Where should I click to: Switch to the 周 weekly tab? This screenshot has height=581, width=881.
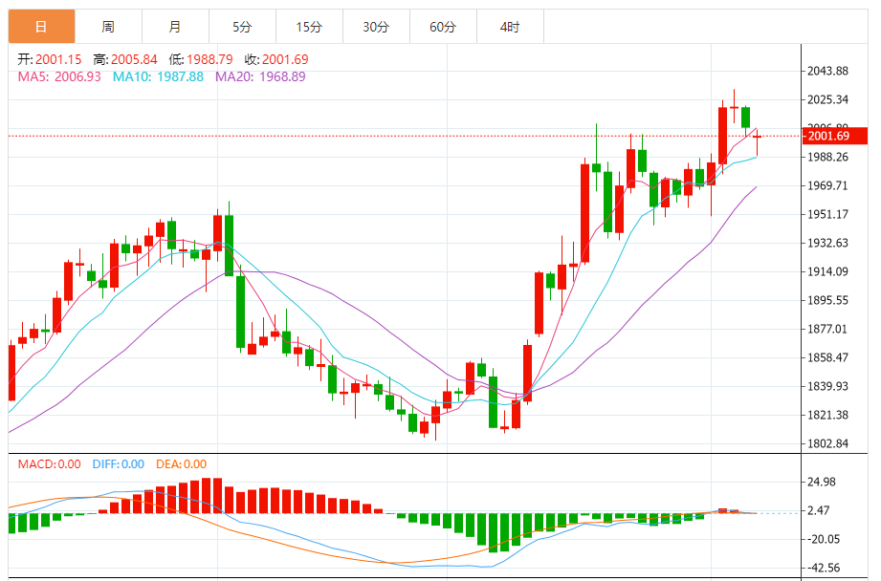pyautogui.click(x=108, y=27)
